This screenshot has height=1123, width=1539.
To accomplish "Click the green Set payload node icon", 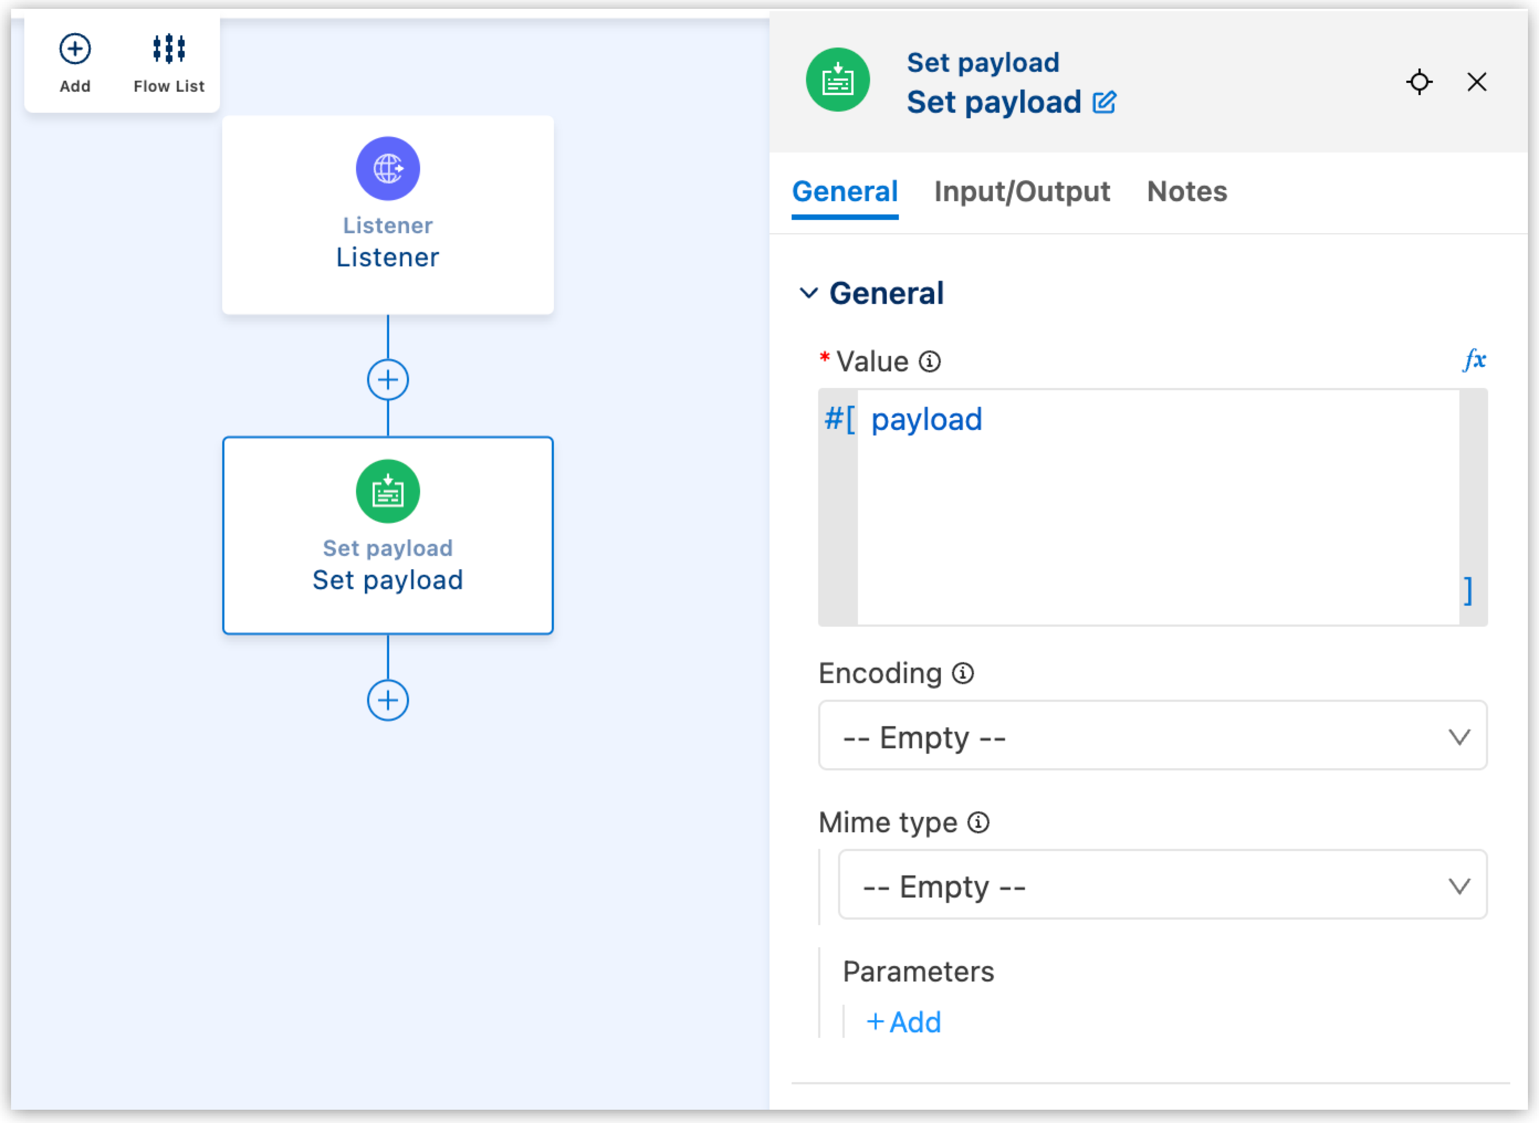I will click(388, 491).
